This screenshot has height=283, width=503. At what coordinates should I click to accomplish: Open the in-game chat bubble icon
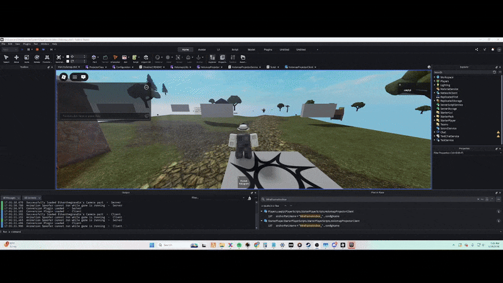84,77
